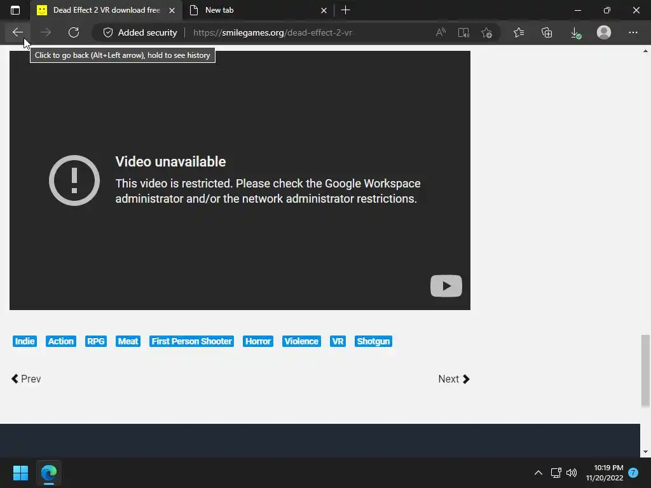Viewport: 651px width, 488px height.
Task: Open the Violence tag
Action: (301, 341)
